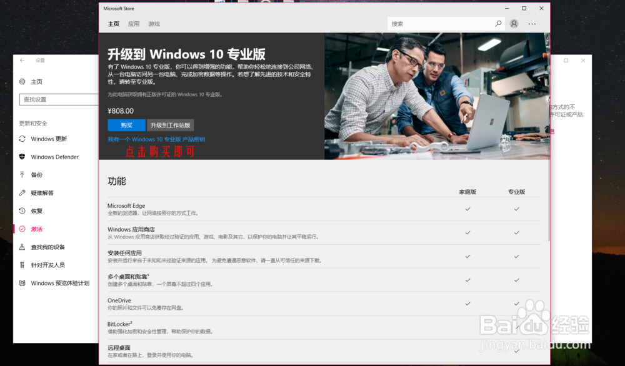Click the blue 购买 button
This screenshot has width=625, height=366.
click(x=126, y=125)
